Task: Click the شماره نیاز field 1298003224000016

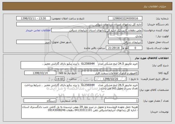Action: click(x=125, y=18)
